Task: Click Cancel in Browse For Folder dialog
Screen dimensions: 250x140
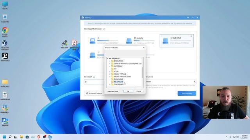Action: click(x=139, y=91)
